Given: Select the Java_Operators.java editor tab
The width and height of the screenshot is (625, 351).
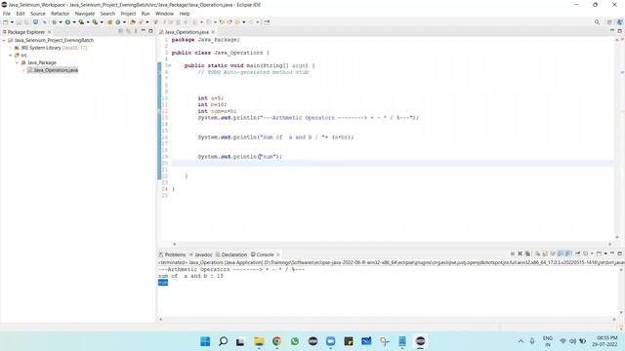Looking at the screenshot, I should click(x=187, y=32).
